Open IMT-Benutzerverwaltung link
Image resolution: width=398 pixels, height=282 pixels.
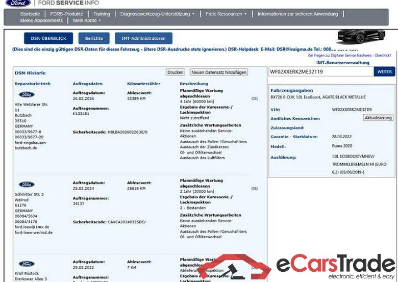(343, 63)
